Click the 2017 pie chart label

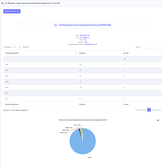click(77, 125)
